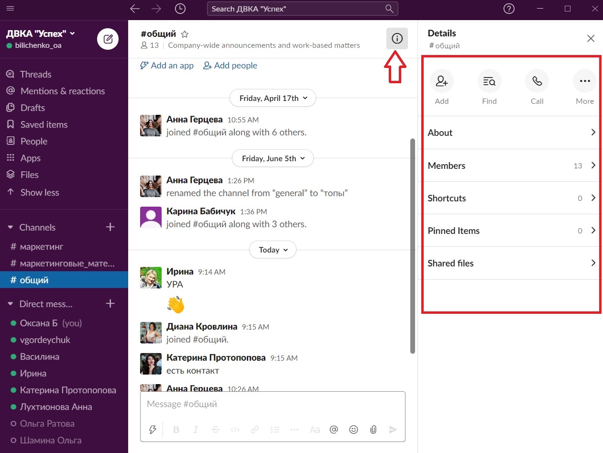Open People directory

[64, 141]
